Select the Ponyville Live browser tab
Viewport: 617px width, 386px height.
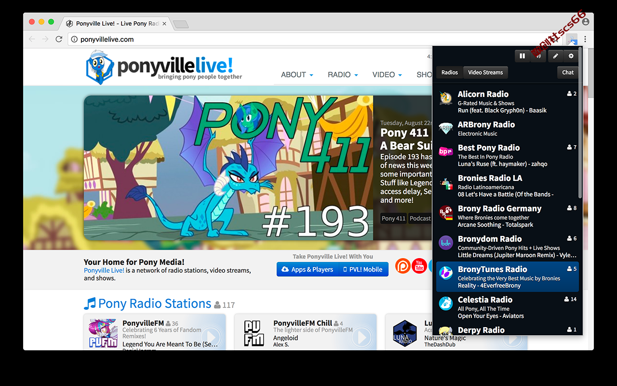click(x=116, y=23)
